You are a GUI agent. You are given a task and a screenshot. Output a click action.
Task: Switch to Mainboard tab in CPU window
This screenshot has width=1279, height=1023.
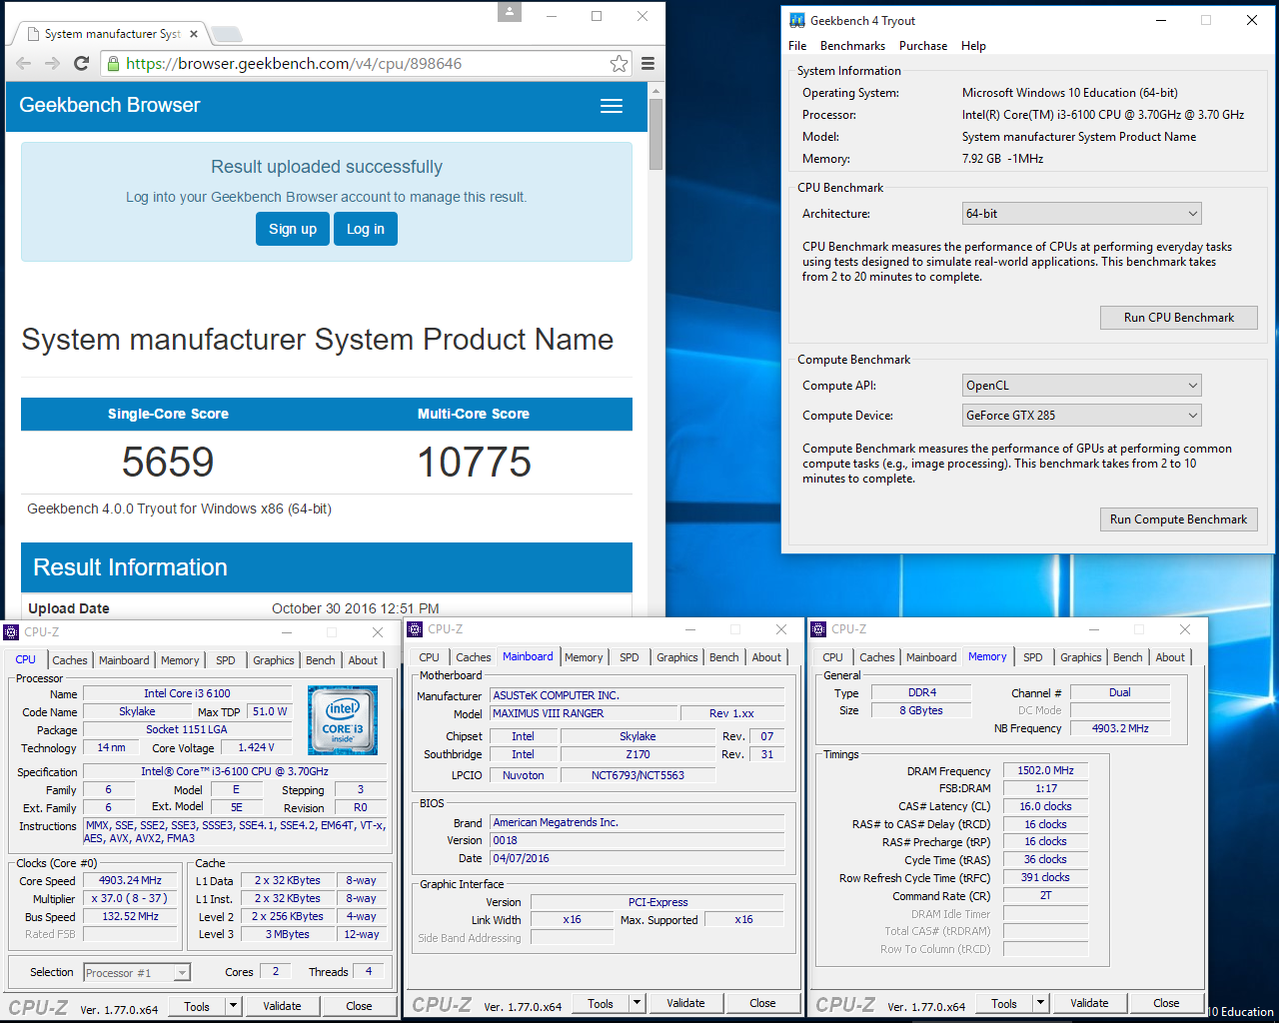tap(124, 660)
